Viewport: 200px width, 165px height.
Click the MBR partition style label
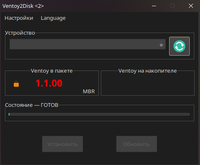point(89,92)
